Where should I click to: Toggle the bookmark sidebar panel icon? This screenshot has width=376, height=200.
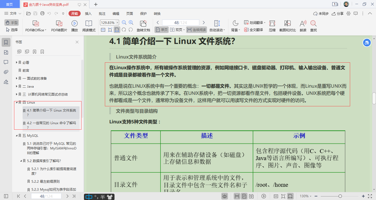click(x=6, y=42)
